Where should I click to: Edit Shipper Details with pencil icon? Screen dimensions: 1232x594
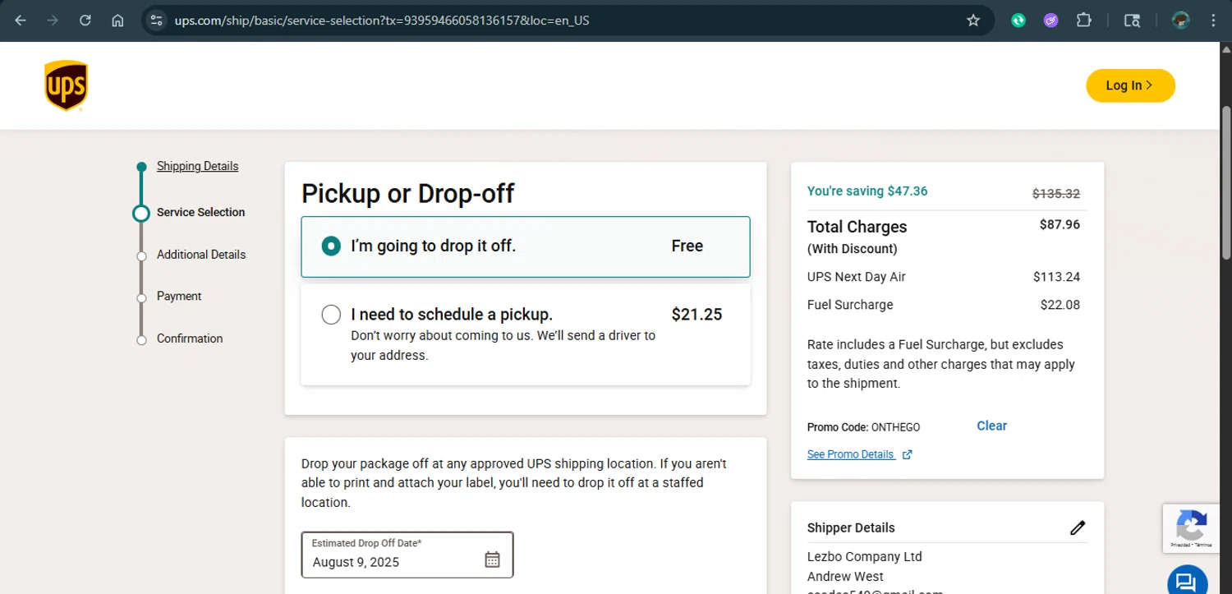point(1078,527)
